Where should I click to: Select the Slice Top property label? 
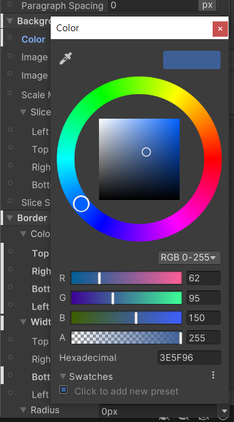tap(40, 149)
